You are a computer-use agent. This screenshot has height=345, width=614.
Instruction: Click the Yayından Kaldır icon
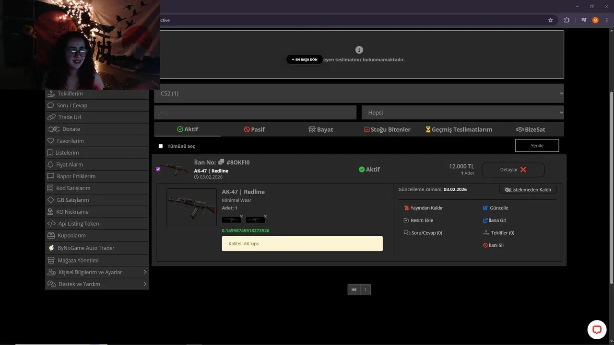tap(407, 208)
